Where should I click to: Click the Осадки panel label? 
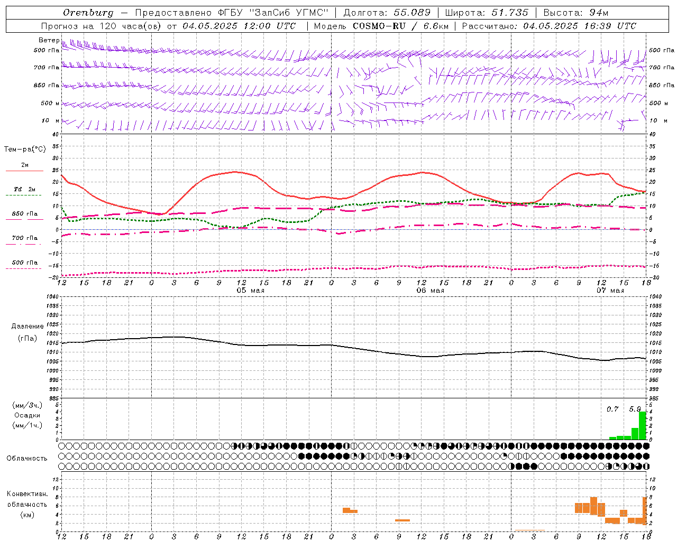click(28, 415)
